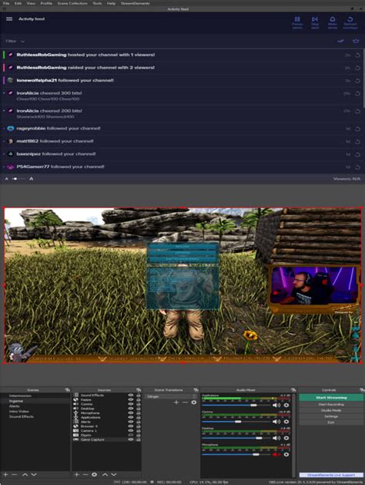Mute alerts using the bell icon
Image resolution: width=365 pixels, height=485 pixels.
pyautogui.click(x=332, y=23)
